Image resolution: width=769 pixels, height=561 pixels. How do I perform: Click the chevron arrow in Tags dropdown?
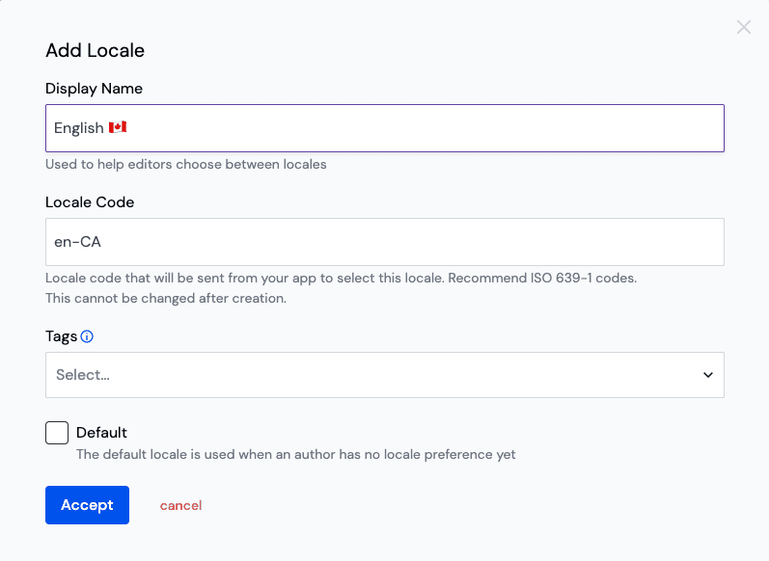(x=708, y=375)
